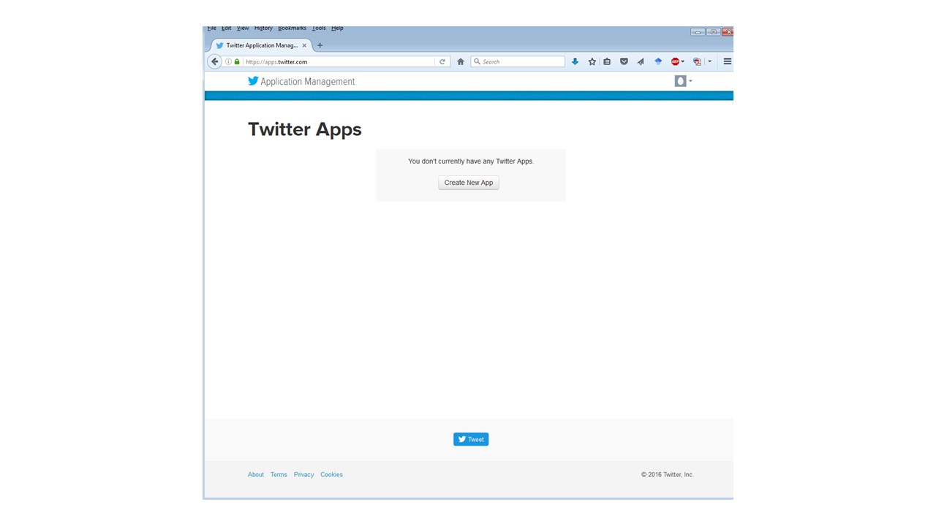The height and width of the screenshot is (526, 936).
Task: Open the History menu
Action: point(263,28)
